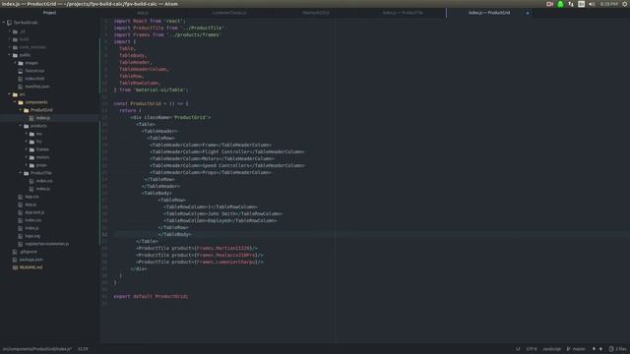Image resolution: width=630 pixels, height=354 pixels.
Task: Click the file icon beside package.json
Action: pos(15,260)
